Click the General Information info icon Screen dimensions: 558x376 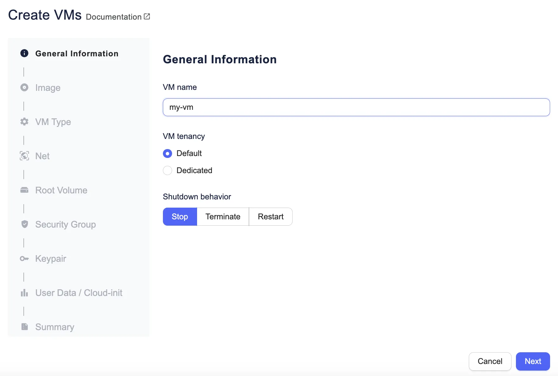(x=24, y=53)
